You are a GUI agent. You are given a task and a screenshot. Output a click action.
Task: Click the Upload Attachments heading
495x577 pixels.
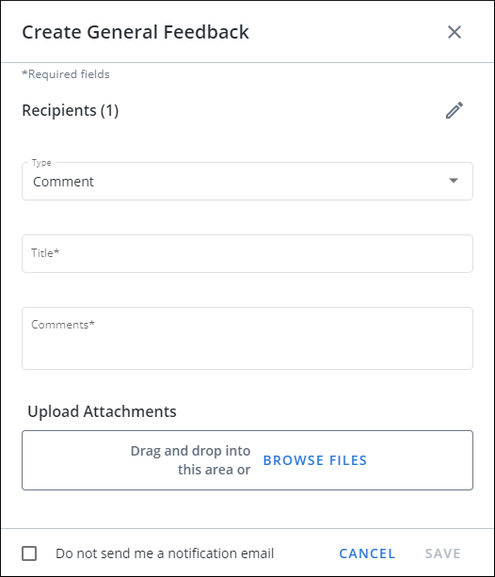tap(102, 411)
